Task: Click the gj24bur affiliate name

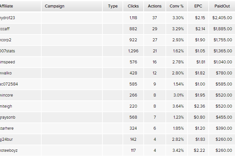Action: point(6,139)
